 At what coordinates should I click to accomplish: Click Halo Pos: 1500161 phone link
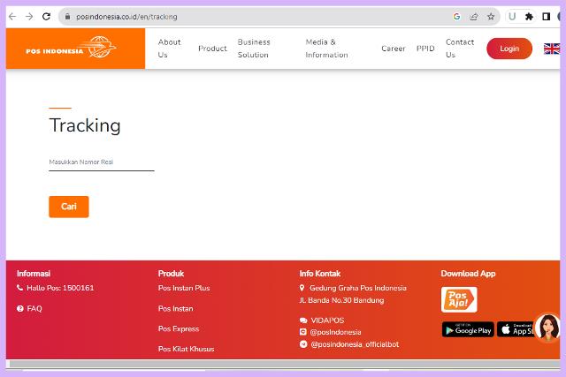[60, 288]
